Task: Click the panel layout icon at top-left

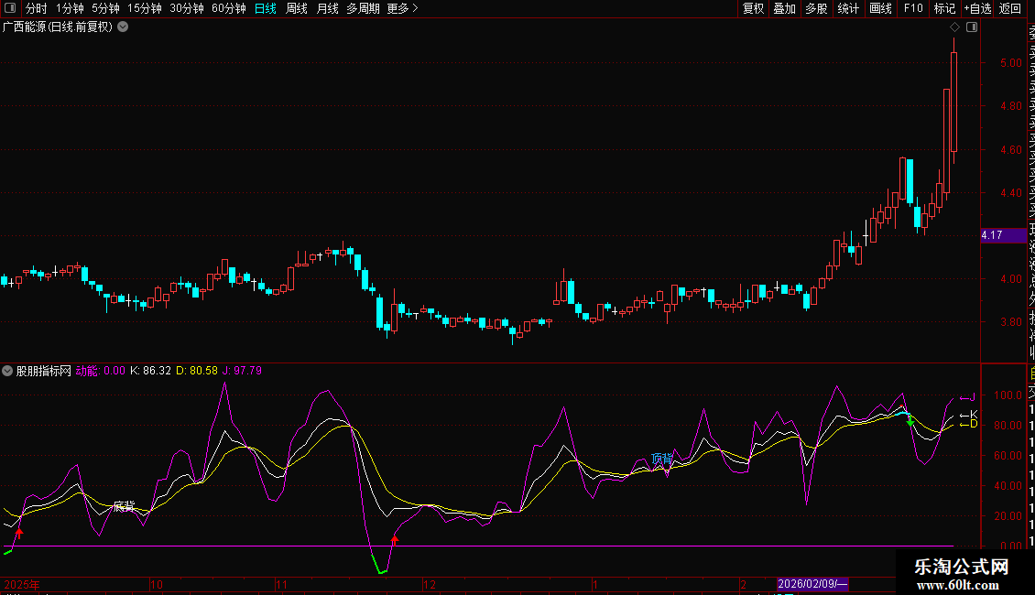Action: (10, 8)
